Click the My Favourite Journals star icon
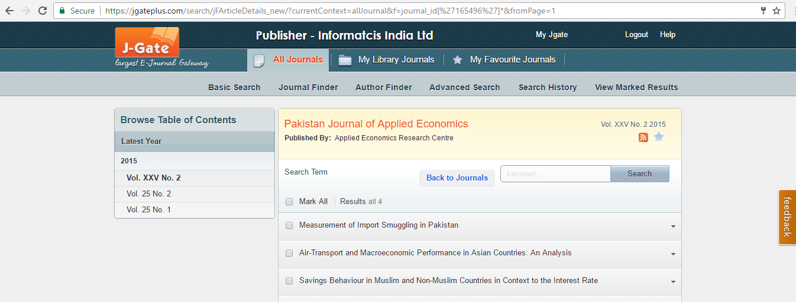This screenshot has height=302, width=796. pos(457,60)
